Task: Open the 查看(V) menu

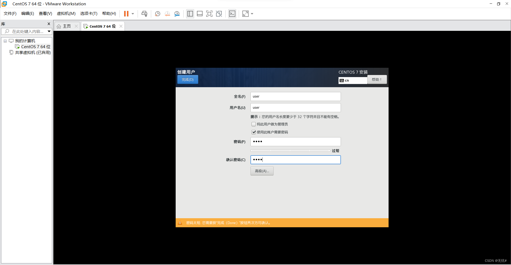Action: click(46, 14)
